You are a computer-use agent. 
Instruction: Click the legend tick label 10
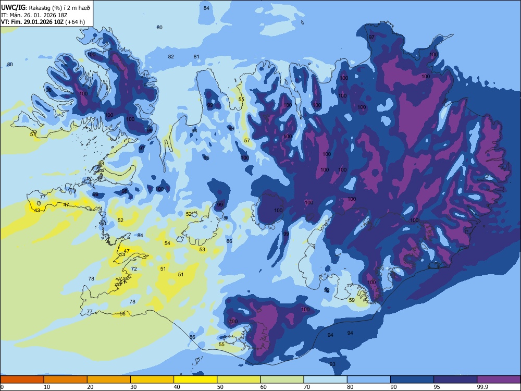point(47,387)
